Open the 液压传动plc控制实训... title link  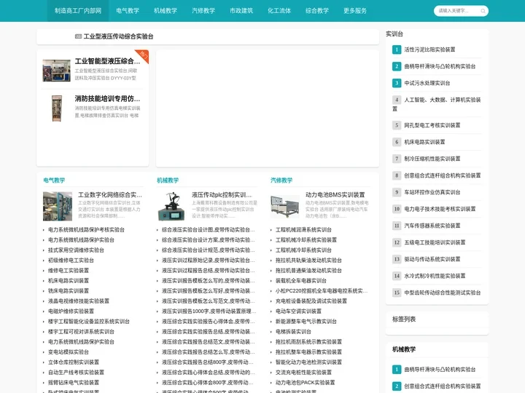(x=222, y=195)
